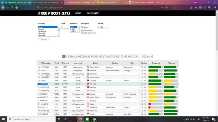Bookmark this page with the star icon

tap(171, 8)
